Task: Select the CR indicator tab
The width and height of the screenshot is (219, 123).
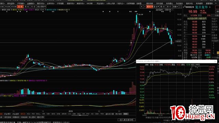Action: (x=83, y=114)
